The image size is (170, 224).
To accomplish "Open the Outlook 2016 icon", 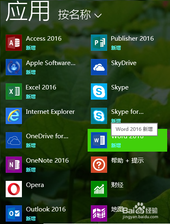I will [14, 213].
